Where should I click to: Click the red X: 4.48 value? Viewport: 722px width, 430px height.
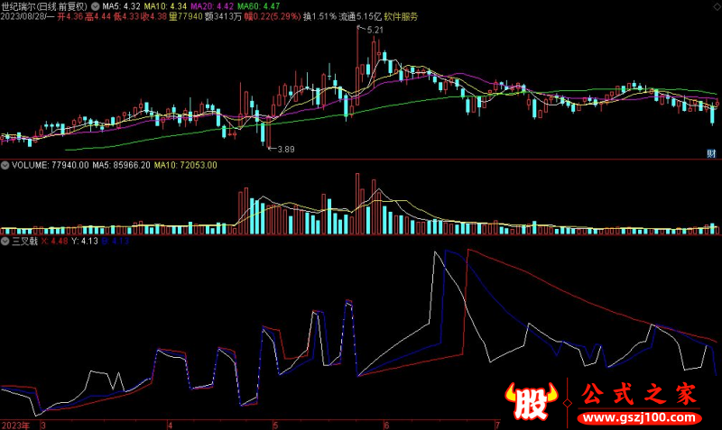(54, 241)
